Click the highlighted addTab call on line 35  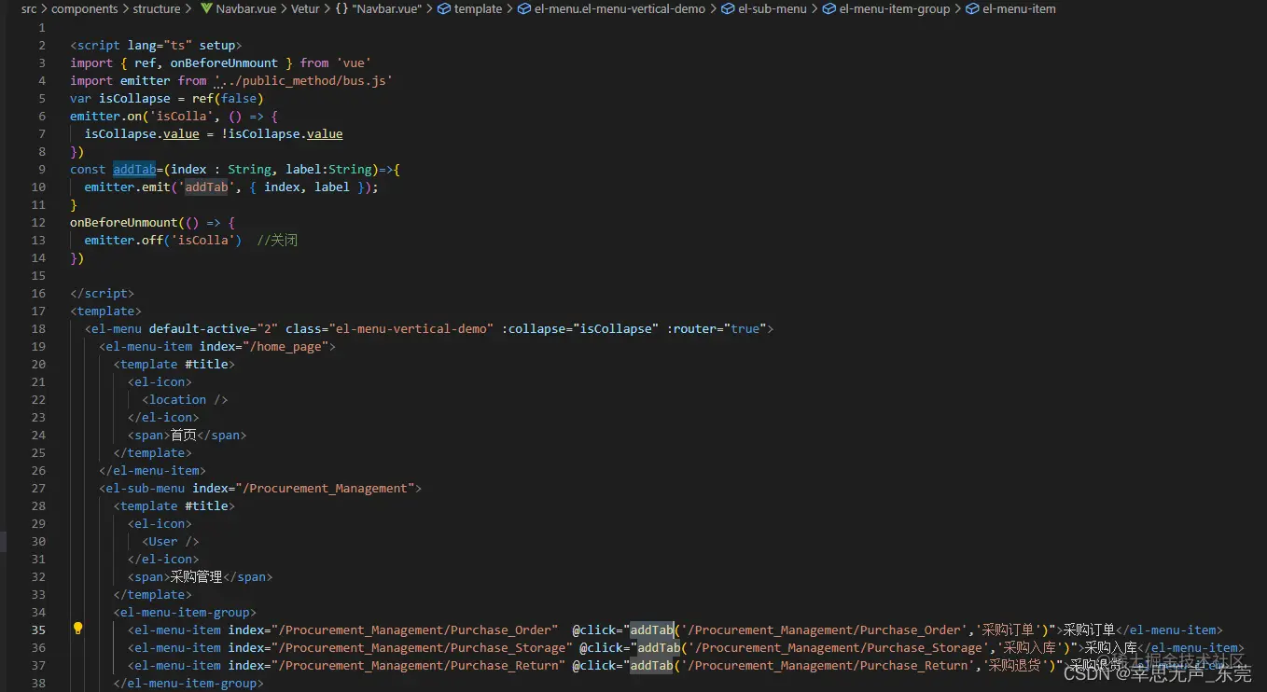(x=651, y=630)
